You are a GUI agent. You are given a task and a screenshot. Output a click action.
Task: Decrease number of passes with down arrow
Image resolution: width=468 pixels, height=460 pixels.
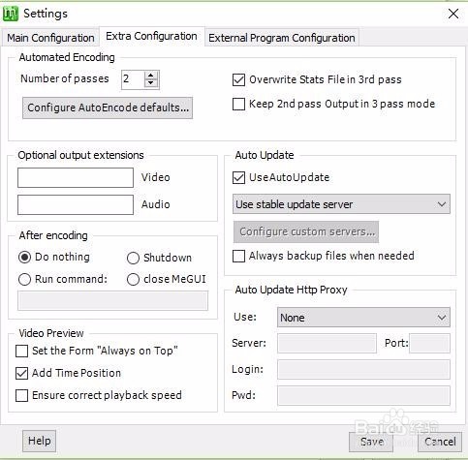(151, 83)
